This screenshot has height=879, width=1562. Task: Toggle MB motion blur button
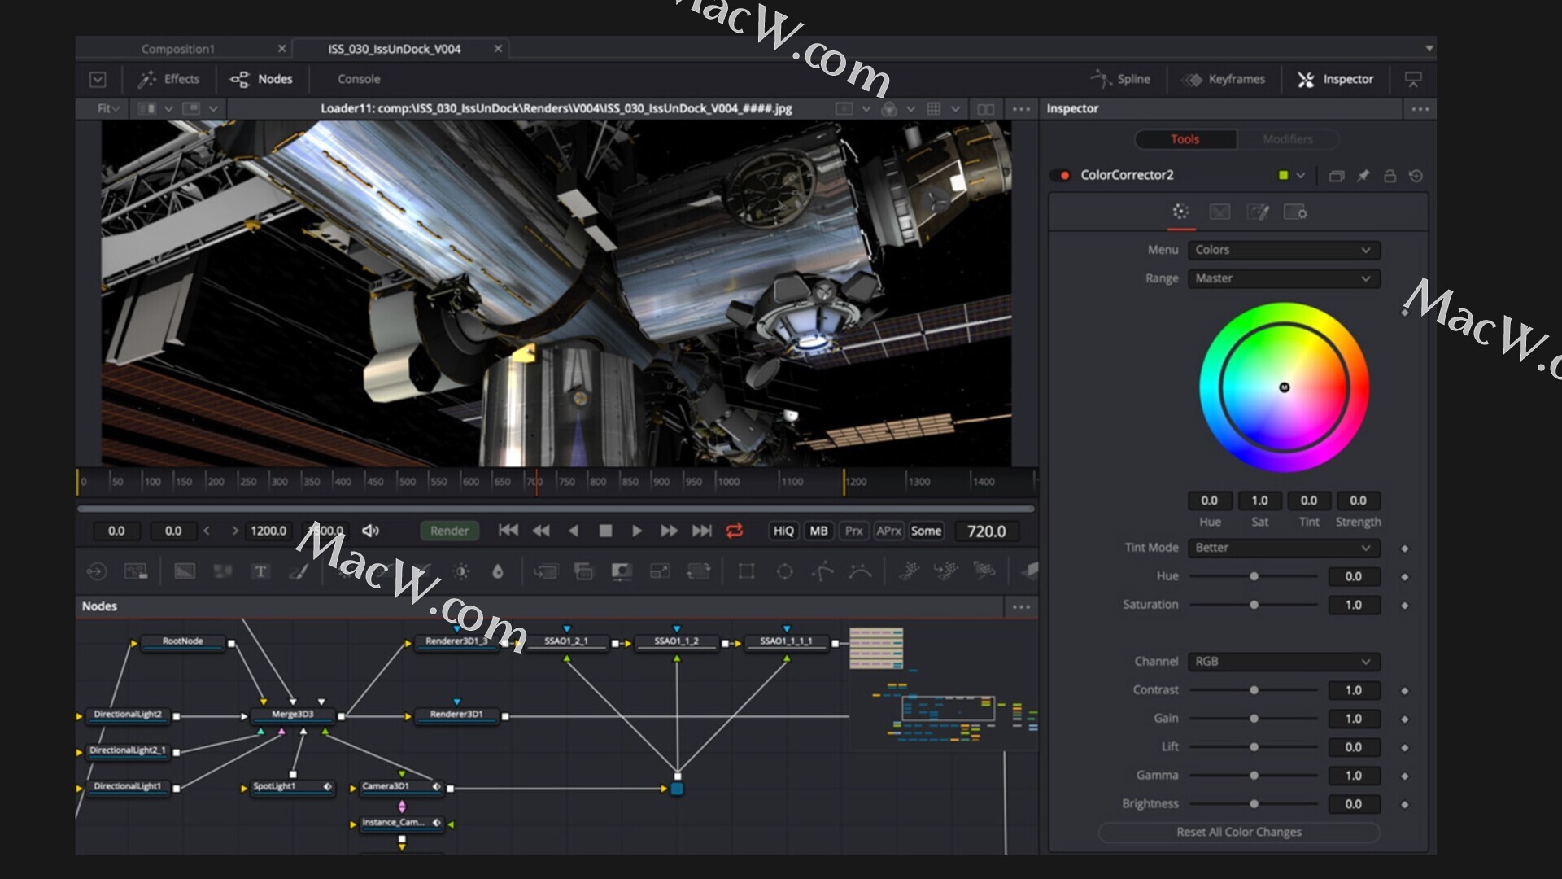(x=818, y=531)
